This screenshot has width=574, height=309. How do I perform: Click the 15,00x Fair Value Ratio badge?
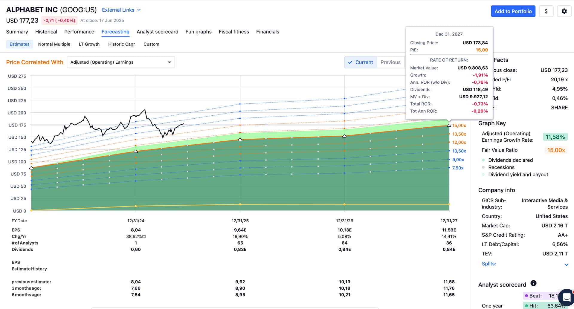(556, 150)
